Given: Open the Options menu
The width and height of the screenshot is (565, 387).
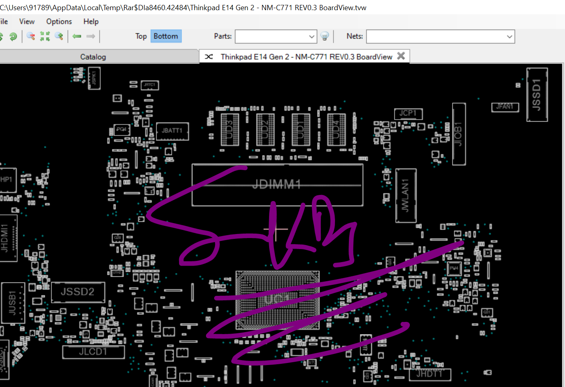Looking at the screenshot, I should tap(59, 22).
